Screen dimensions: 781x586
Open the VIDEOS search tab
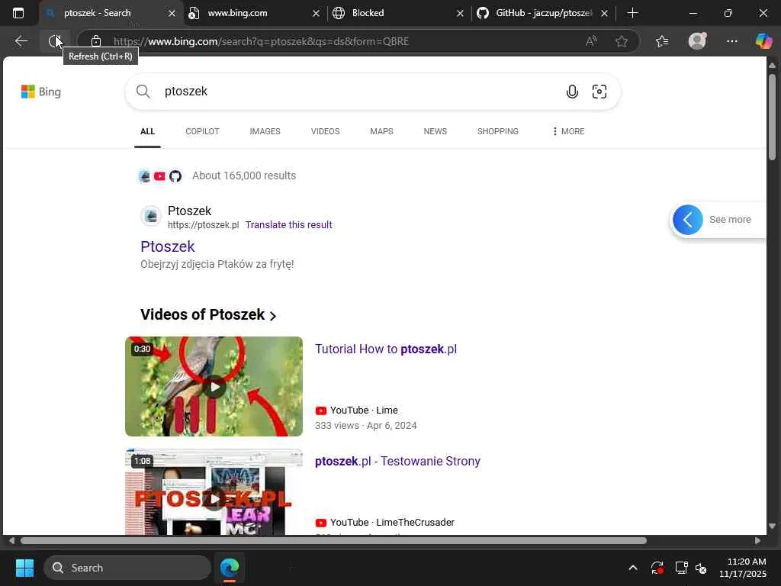tap(325, 131)
